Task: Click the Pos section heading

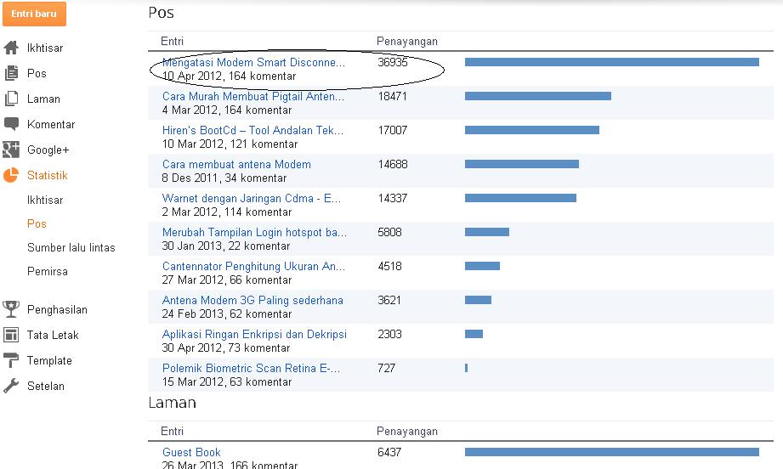Action: click(162, 13)
